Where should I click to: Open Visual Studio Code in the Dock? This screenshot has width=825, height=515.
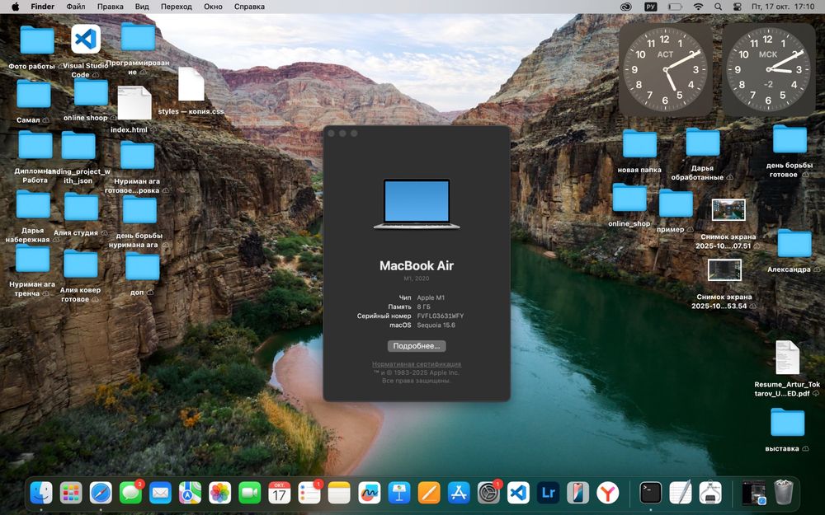pos(518,493)
